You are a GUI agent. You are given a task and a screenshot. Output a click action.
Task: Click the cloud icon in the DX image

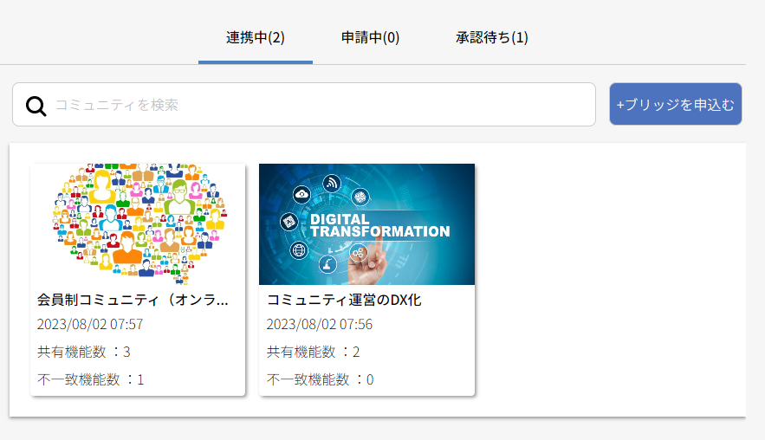(301, 194)
